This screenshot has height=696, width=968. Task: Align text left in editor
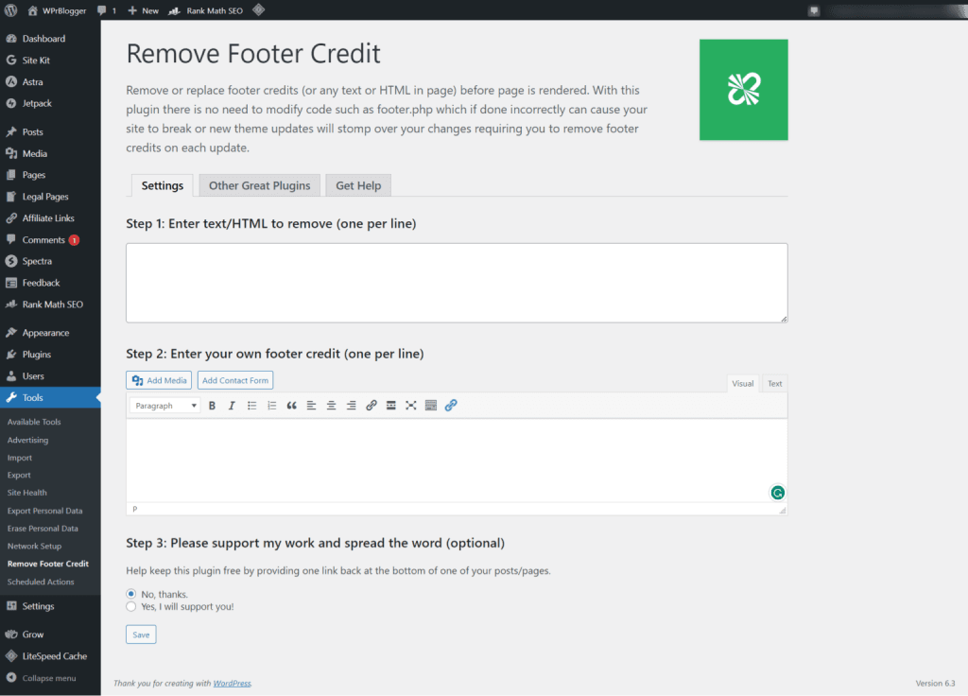pos(311,406)
